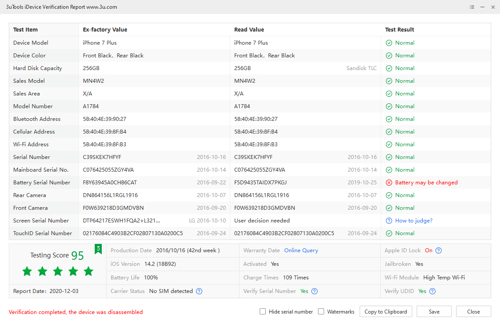
Task: Click the Ex-factory Value column header
Action: pyautogui.click(x=105, y=30)
